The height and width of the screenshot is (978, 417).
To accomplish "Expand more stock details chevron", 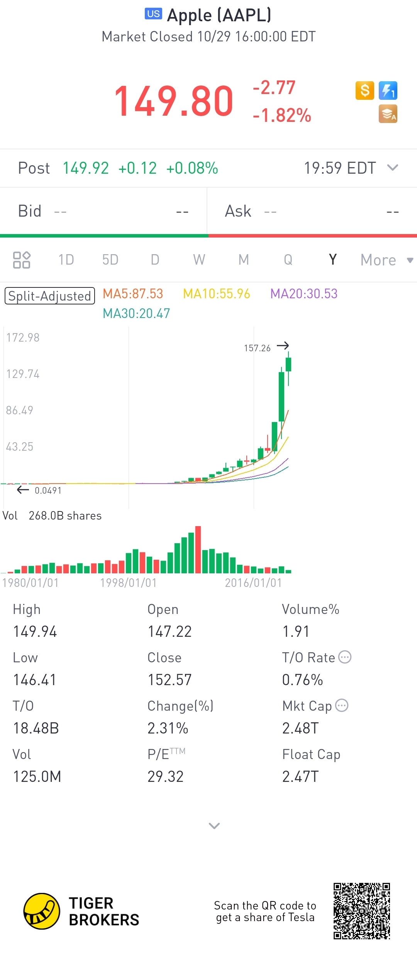I will coord(214,826).
